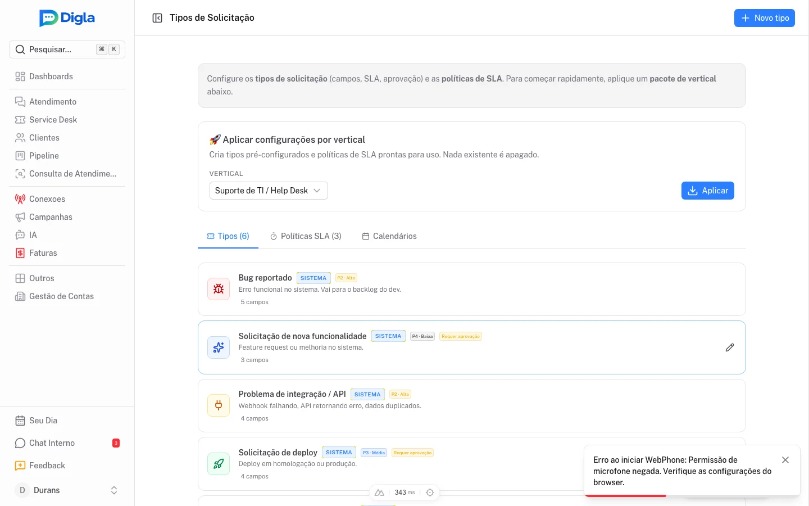Expand the Durans account switcher
The image size is (809, 506).
(67, 490)
